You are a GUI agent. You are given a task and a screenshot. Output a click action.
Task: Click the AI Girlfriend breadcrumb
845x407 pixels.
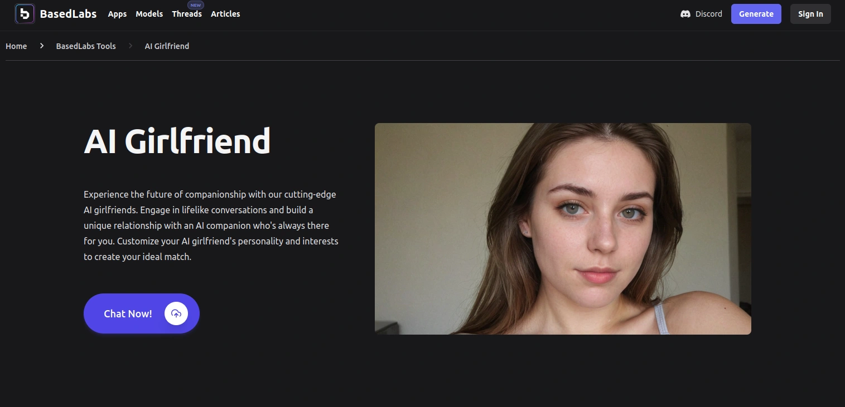[167, 46]
